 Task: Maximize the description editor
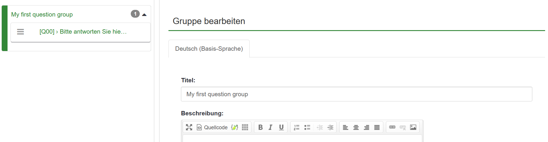pyautogui.click(x=189, y=127)
